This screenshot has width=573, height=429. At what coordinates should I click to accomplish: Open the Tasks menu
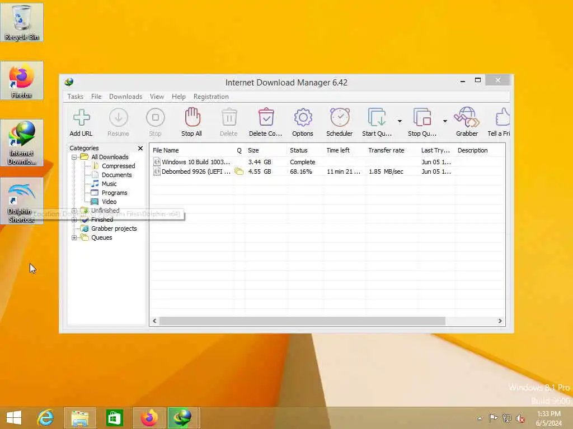(x=76, y=97)
